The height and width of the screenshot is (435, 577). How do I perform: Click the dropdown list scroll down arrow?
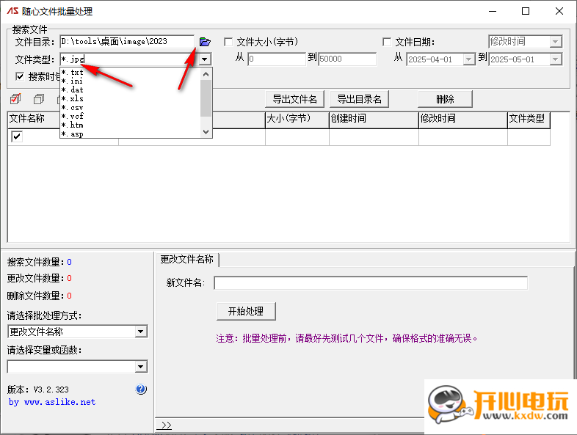(206, 131)
